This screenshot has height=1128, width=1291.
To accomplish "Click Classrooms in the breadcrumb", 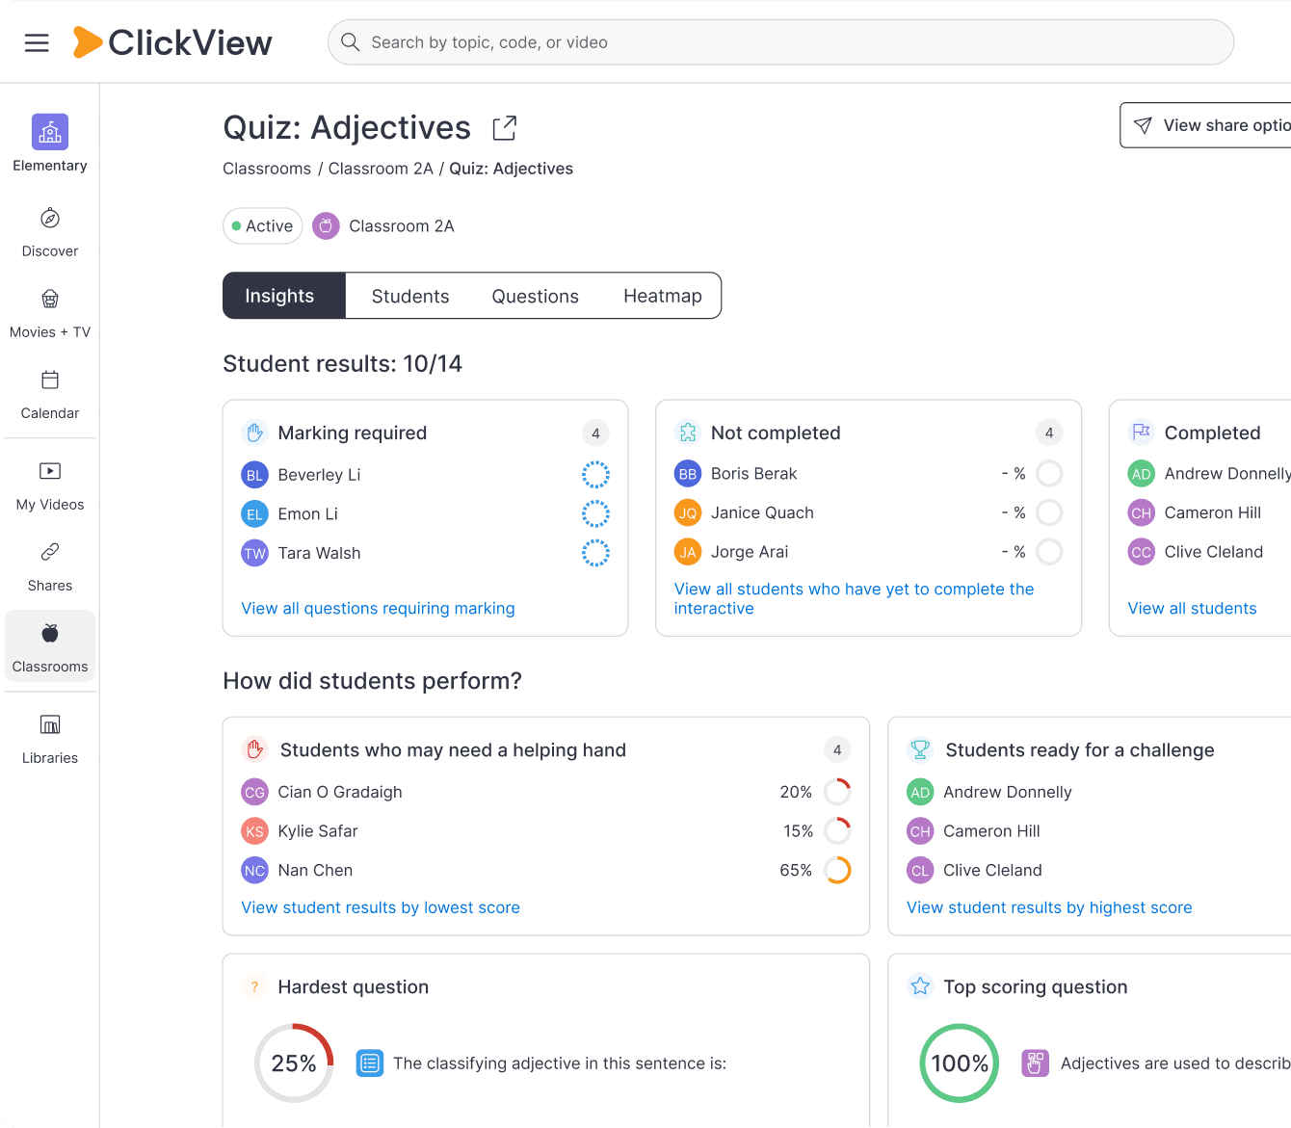I will tap(267, 169).
